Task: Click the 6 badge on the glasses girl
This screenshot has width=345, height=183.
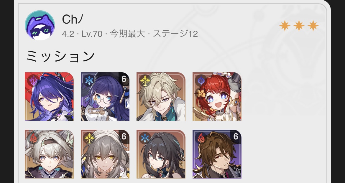Action: click(124, 79)
